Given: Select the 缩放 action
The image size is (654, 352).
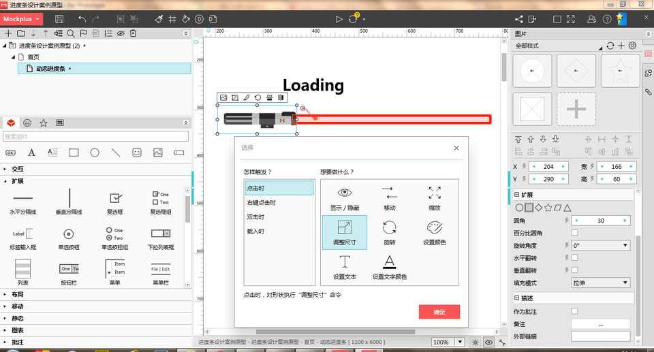Looking at the screenshot, I should coord(435,199).
